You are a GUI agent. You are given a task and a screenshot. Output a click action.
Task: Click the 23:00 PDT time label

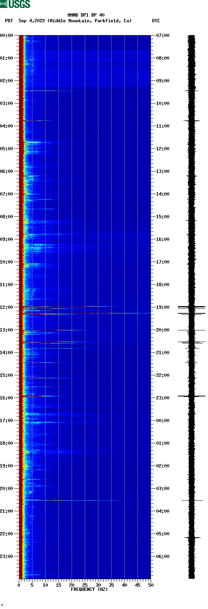coord(6,557)
